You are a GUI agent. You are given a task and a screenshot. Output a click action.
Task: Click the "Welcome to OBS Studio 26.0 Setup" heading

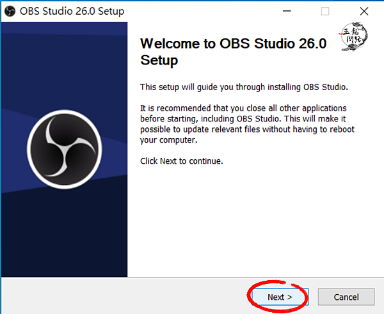point(234,52)
